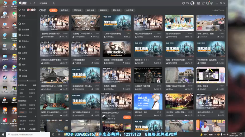Open the messages chat bubble icon
This screenshot has width=245, height=137.
pyautogui.click(x=208, y=3)
